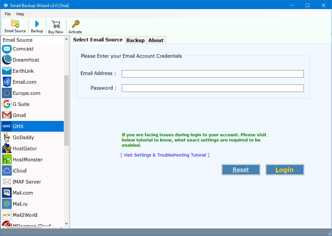
Task: Select the Mail.com icon
Action: pos(7,193)
